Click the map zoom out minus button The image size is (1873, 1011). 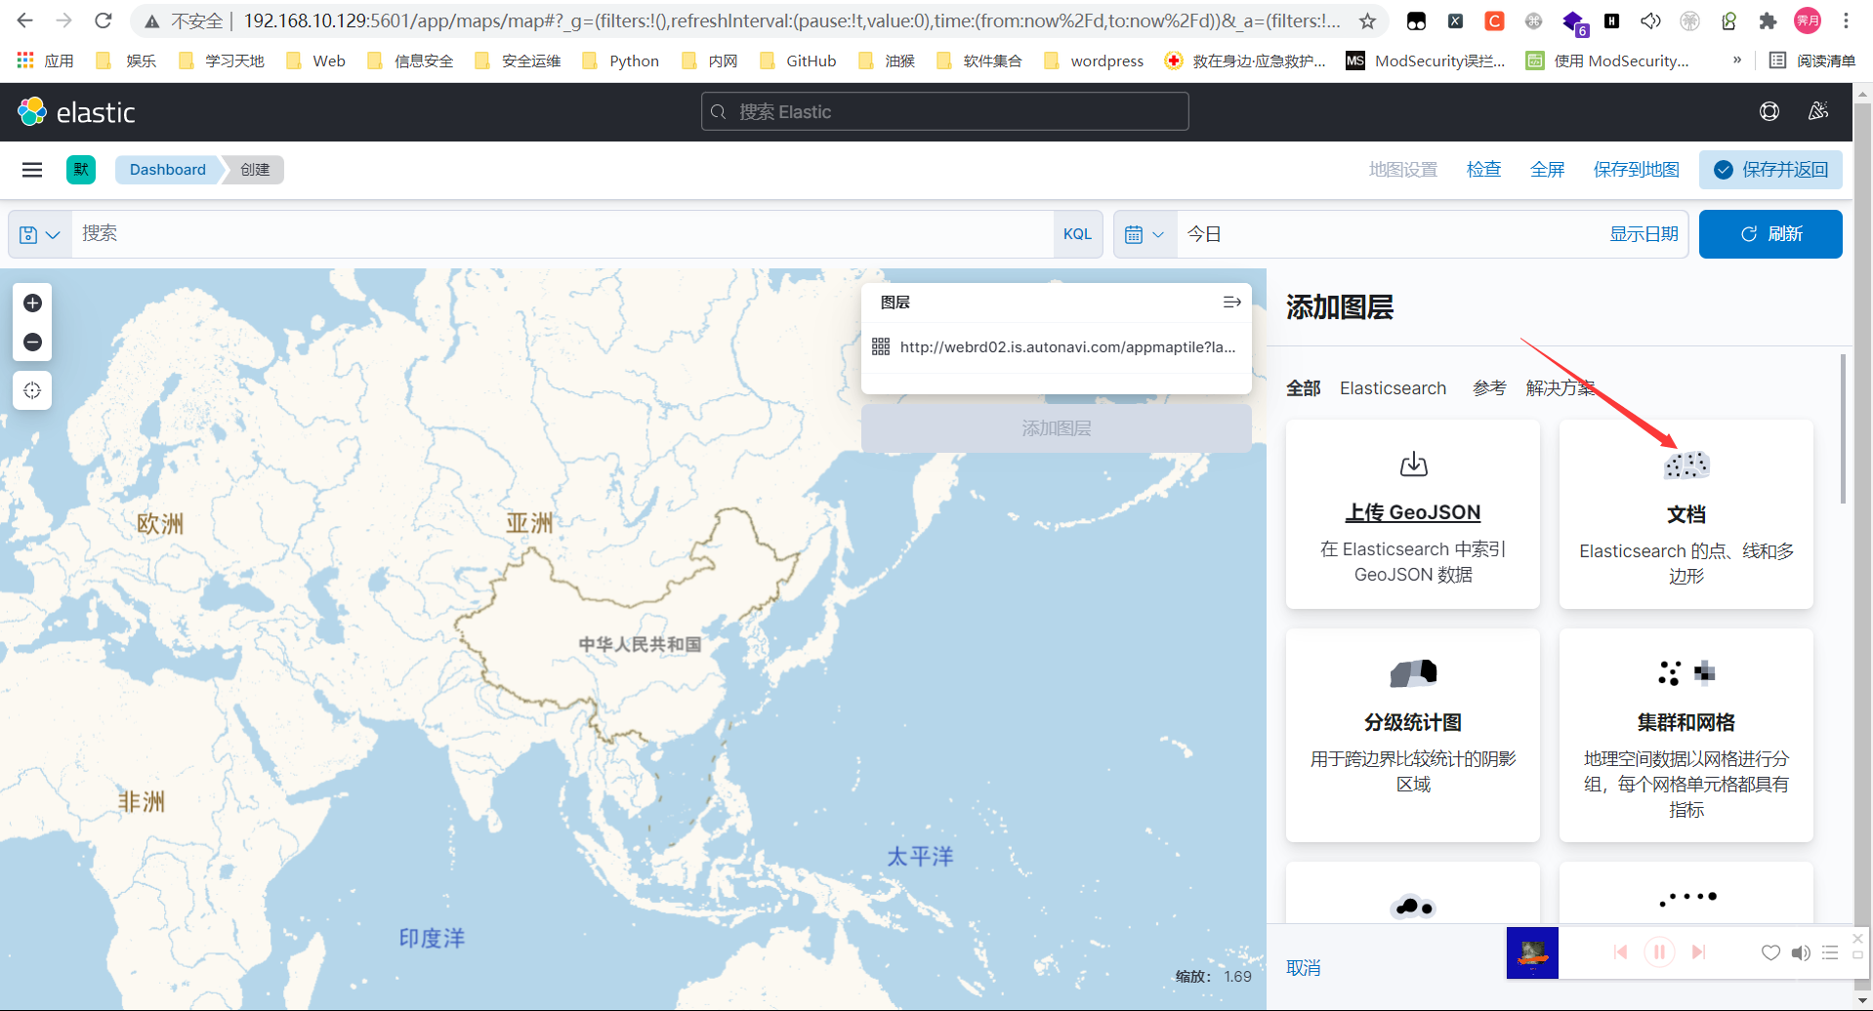[x=32, y=343]
